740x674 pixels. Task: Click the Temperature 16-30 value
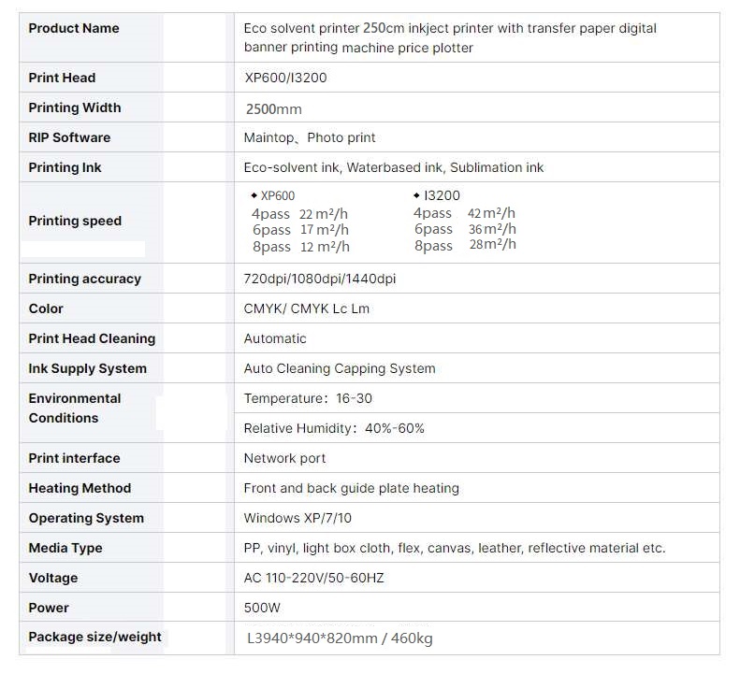coord(308,398)
